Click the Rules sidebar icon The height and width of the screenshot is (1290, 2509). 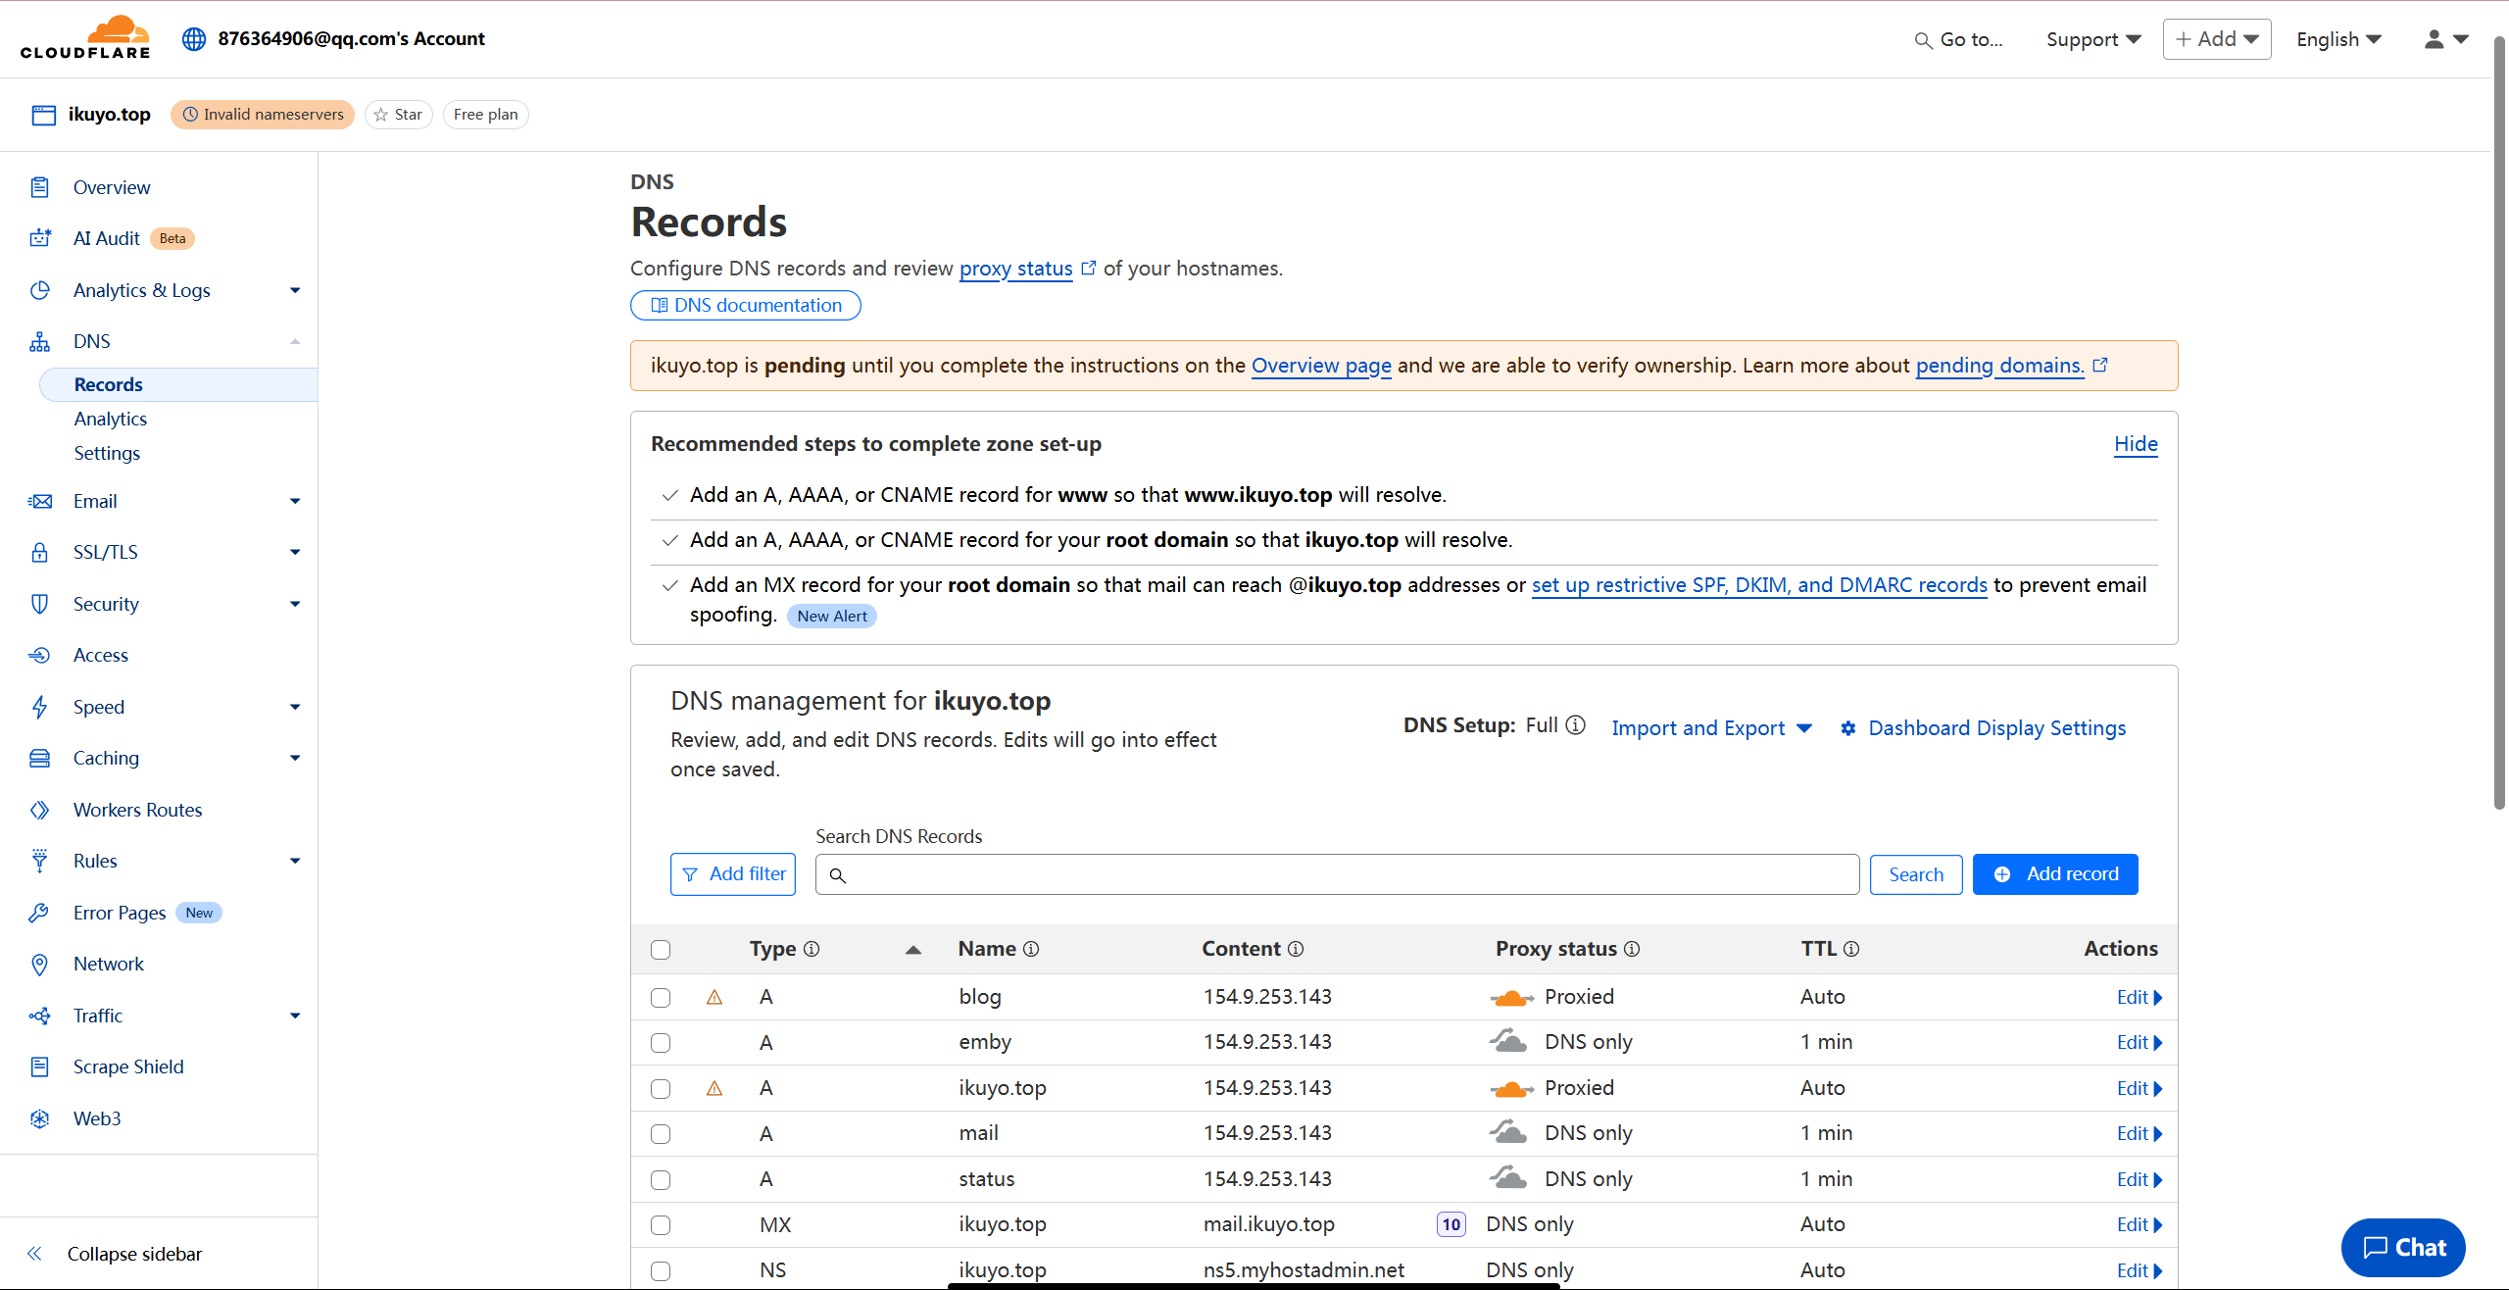click(x=40, y=861)
